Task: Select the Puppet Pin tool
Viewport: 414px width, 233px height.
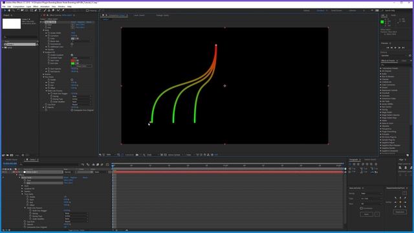Action: (63, 10)
